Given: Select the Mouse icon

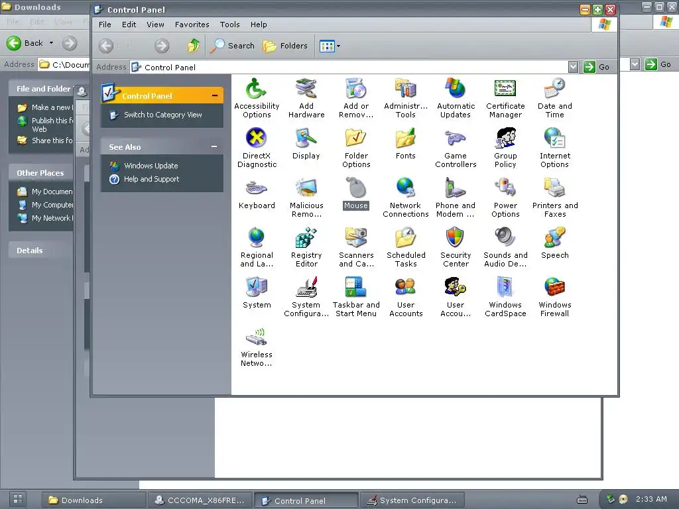Looking at the screenshot, I should [356, 193].
